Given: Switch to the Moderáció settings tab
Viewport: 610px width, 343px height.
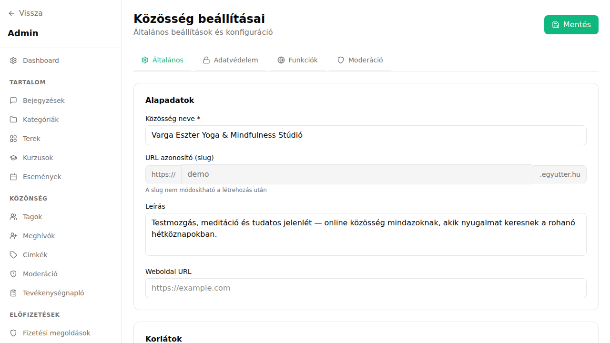Looking at the screenshot, I should [360, 60].
